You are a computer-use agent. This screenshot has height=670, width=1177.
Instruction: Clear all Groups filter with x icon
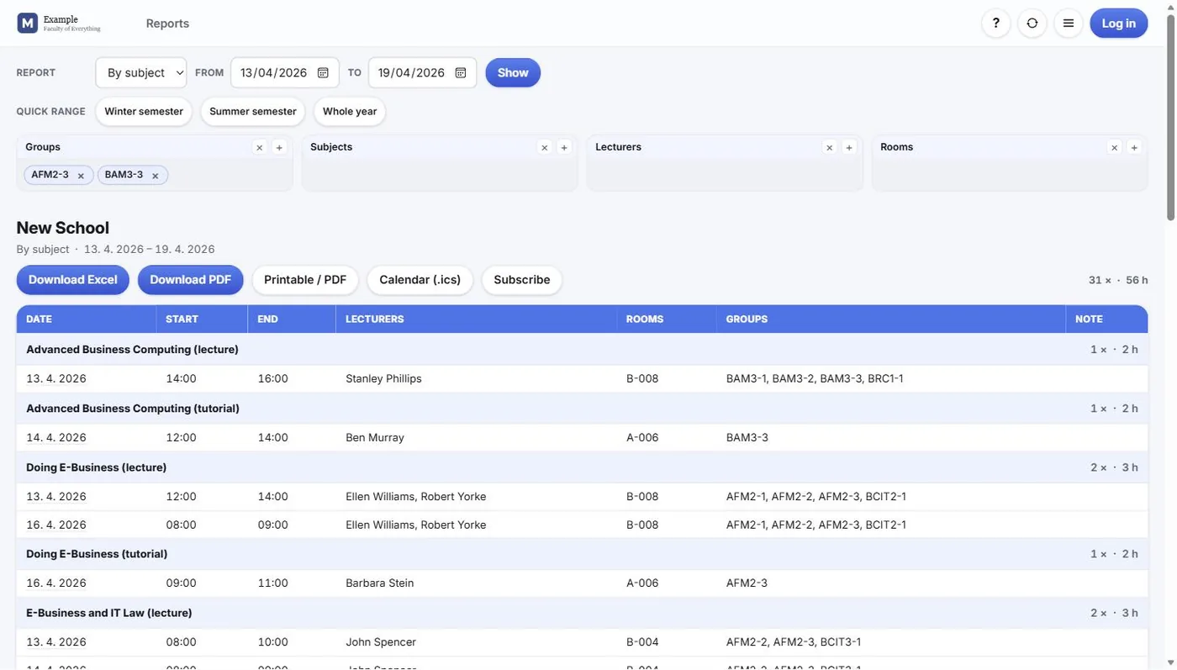click(260, 148)
